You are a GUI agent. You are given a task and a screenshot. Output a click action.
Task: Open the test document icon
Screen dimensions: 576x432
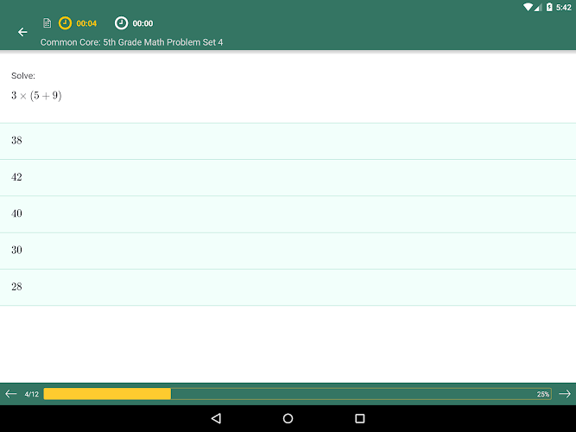pyautogui.click(x=47, y=23)
